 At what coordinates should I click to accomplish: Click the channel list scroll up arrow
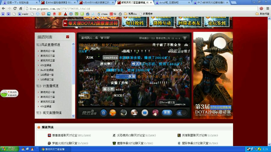73,44
